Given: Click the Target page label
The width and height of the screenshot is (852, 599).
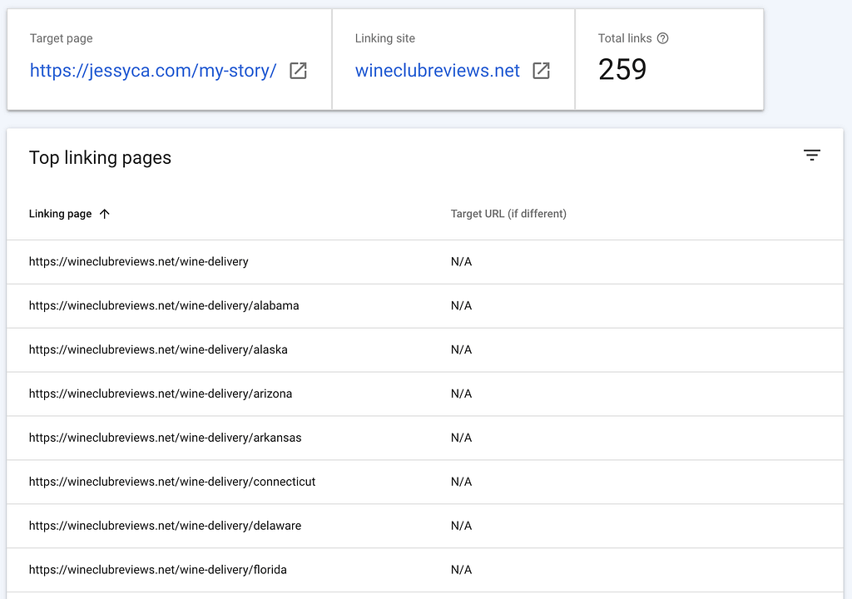Looking at the screenshot, I should point(62,38).
